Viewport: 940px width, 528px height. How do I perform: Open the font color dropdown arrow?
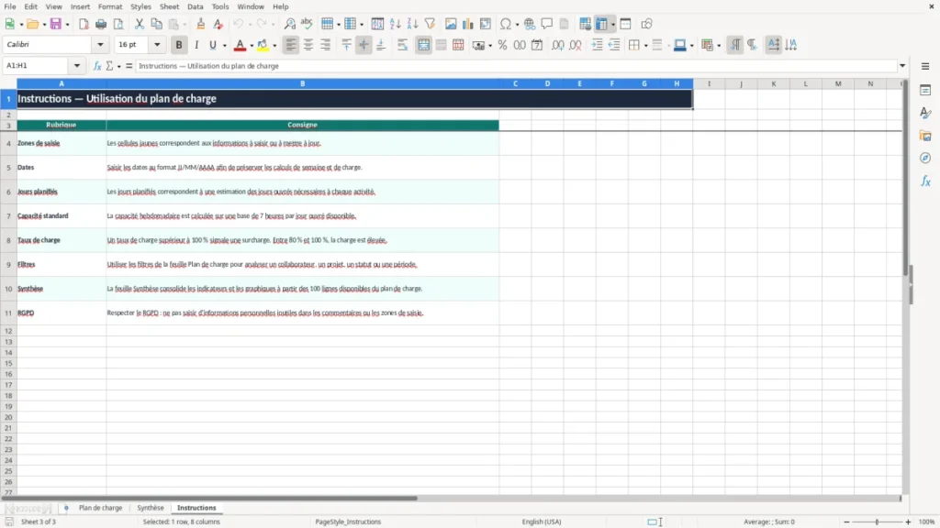(252, 45)
